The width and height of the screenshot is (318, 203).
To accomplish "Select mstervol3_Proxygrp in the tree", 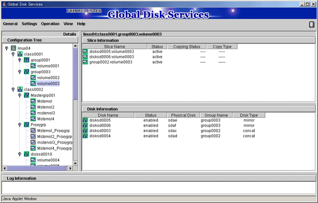I will 55,142.
